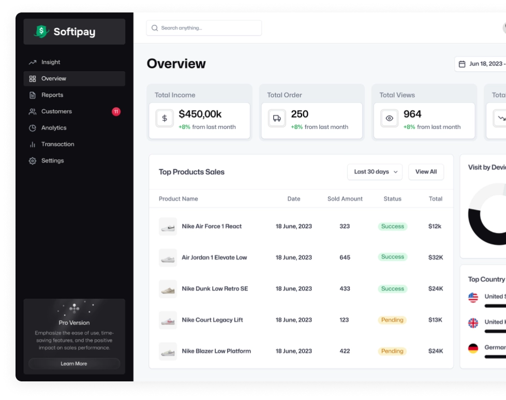506x400 pixels.
Task: Click the Pro Version sparkle icon
Action: pos(74,308)
